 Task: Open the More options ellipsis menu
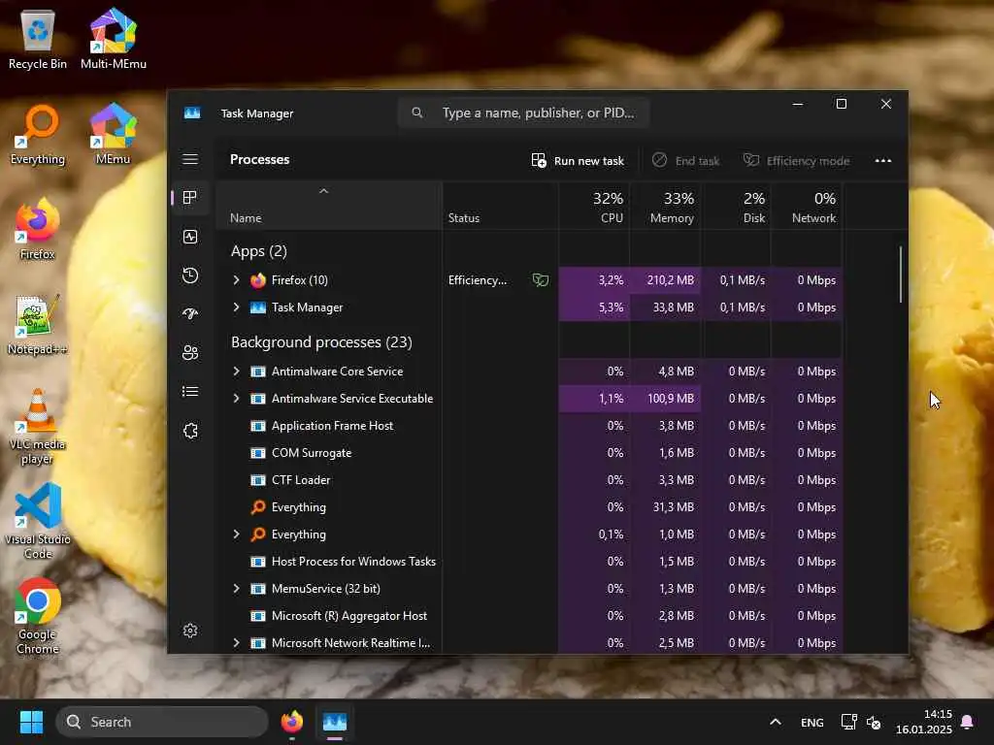tap(883, 161)
